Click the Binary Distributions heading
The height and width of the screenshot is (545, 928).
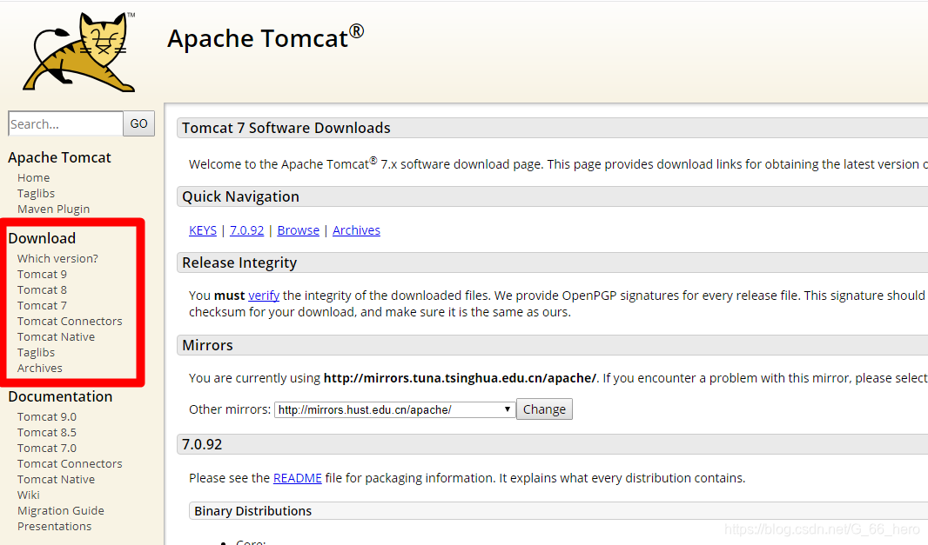click(x=253, y=511)
